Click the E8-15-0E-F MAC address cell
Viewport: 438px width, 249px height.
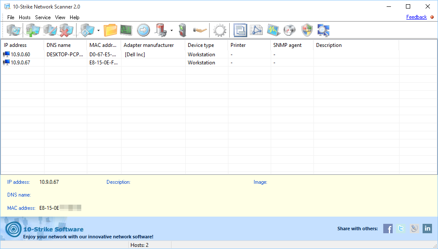104,62
